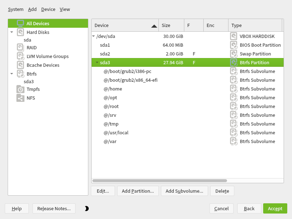Click the Accept button

tap(275, 208)
